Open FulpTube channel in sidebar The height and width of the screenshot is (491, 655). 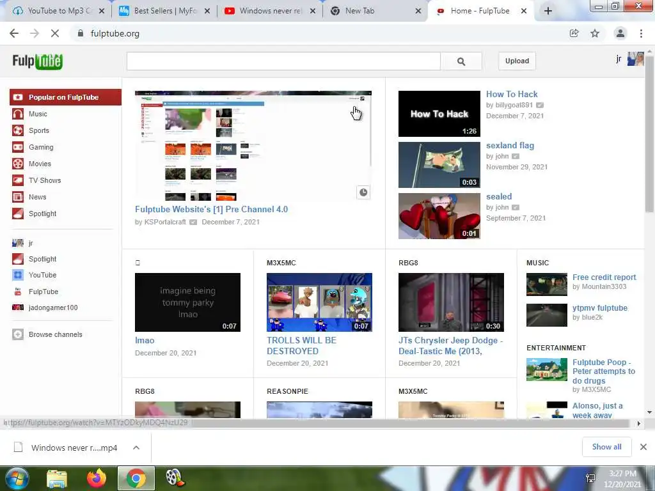43,292
